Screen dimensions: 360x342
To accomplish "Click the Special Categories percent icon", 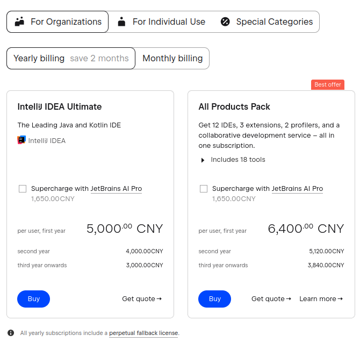I will [x=225, y=22].
